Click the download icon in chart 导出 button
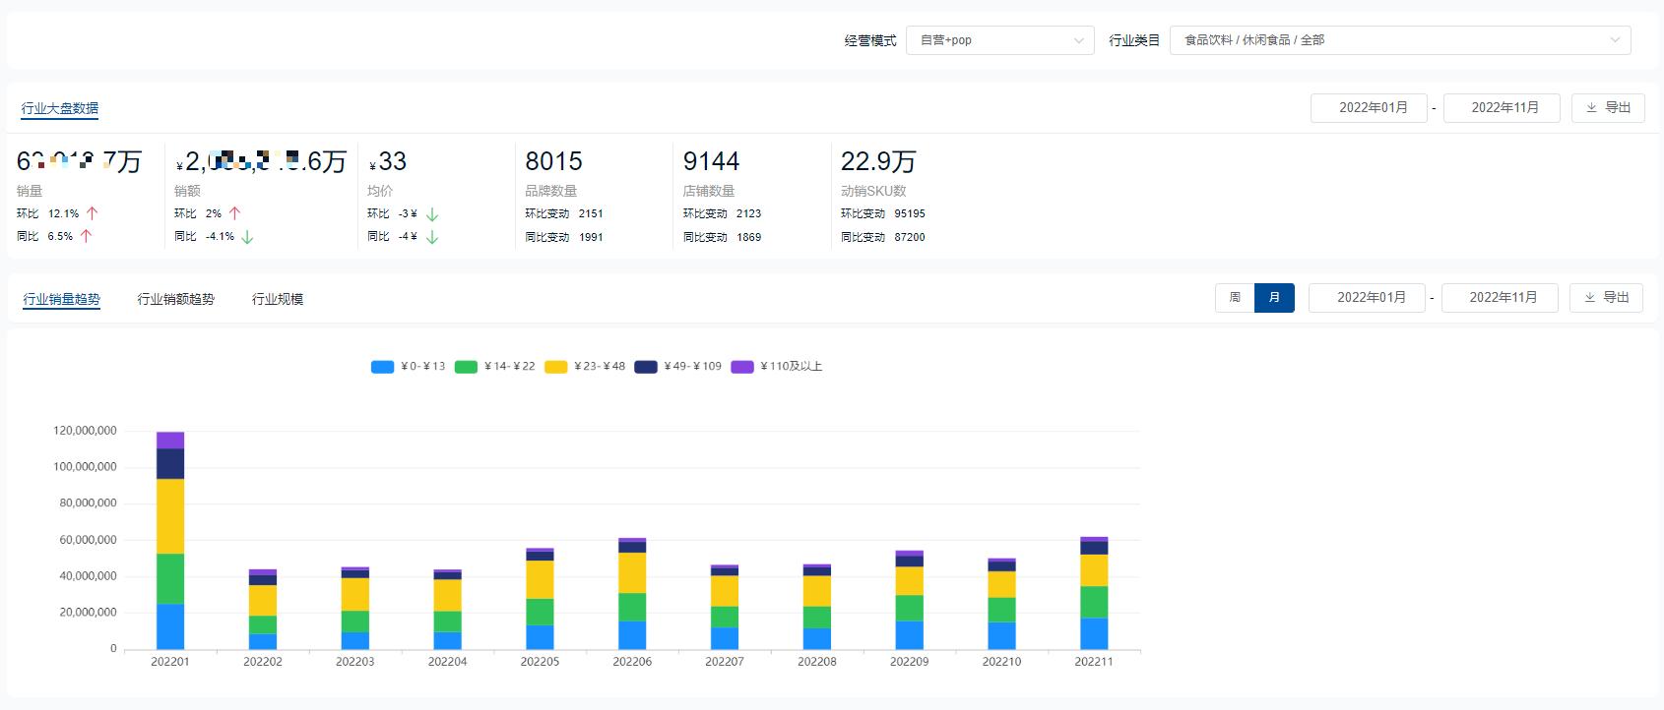1664x710 pixels. 1589,298
